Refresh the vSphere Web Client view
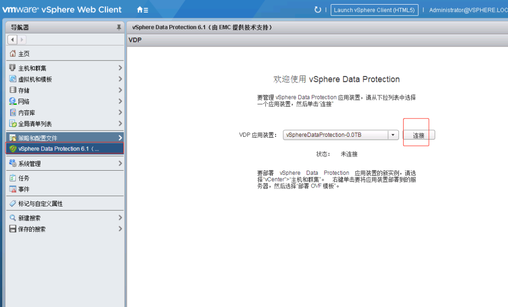The image size is (508, 307). click(317, 10)
